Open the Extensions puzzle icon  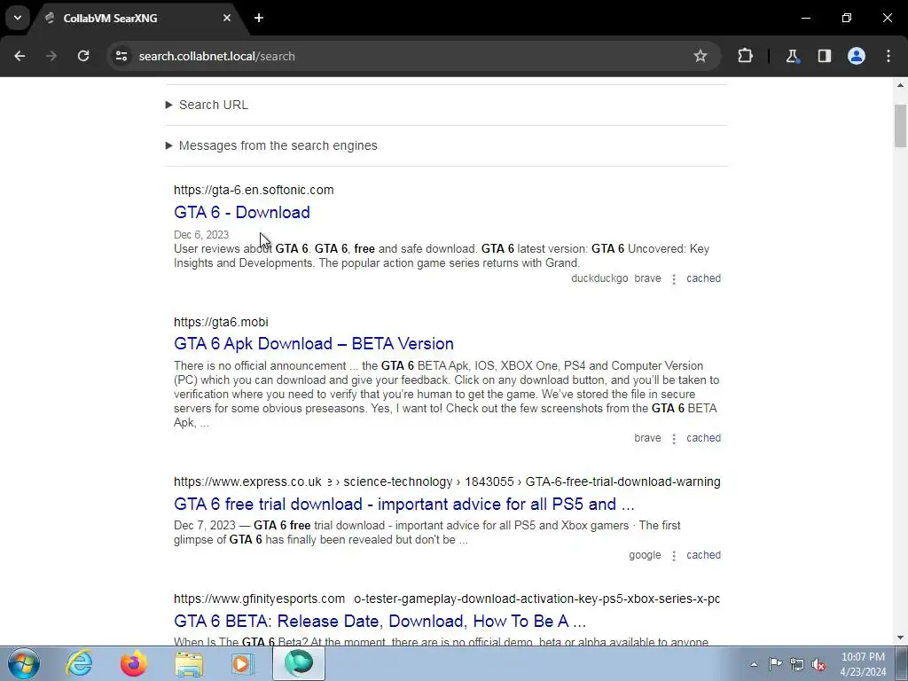pyautogui.click(x=745, y=56)
